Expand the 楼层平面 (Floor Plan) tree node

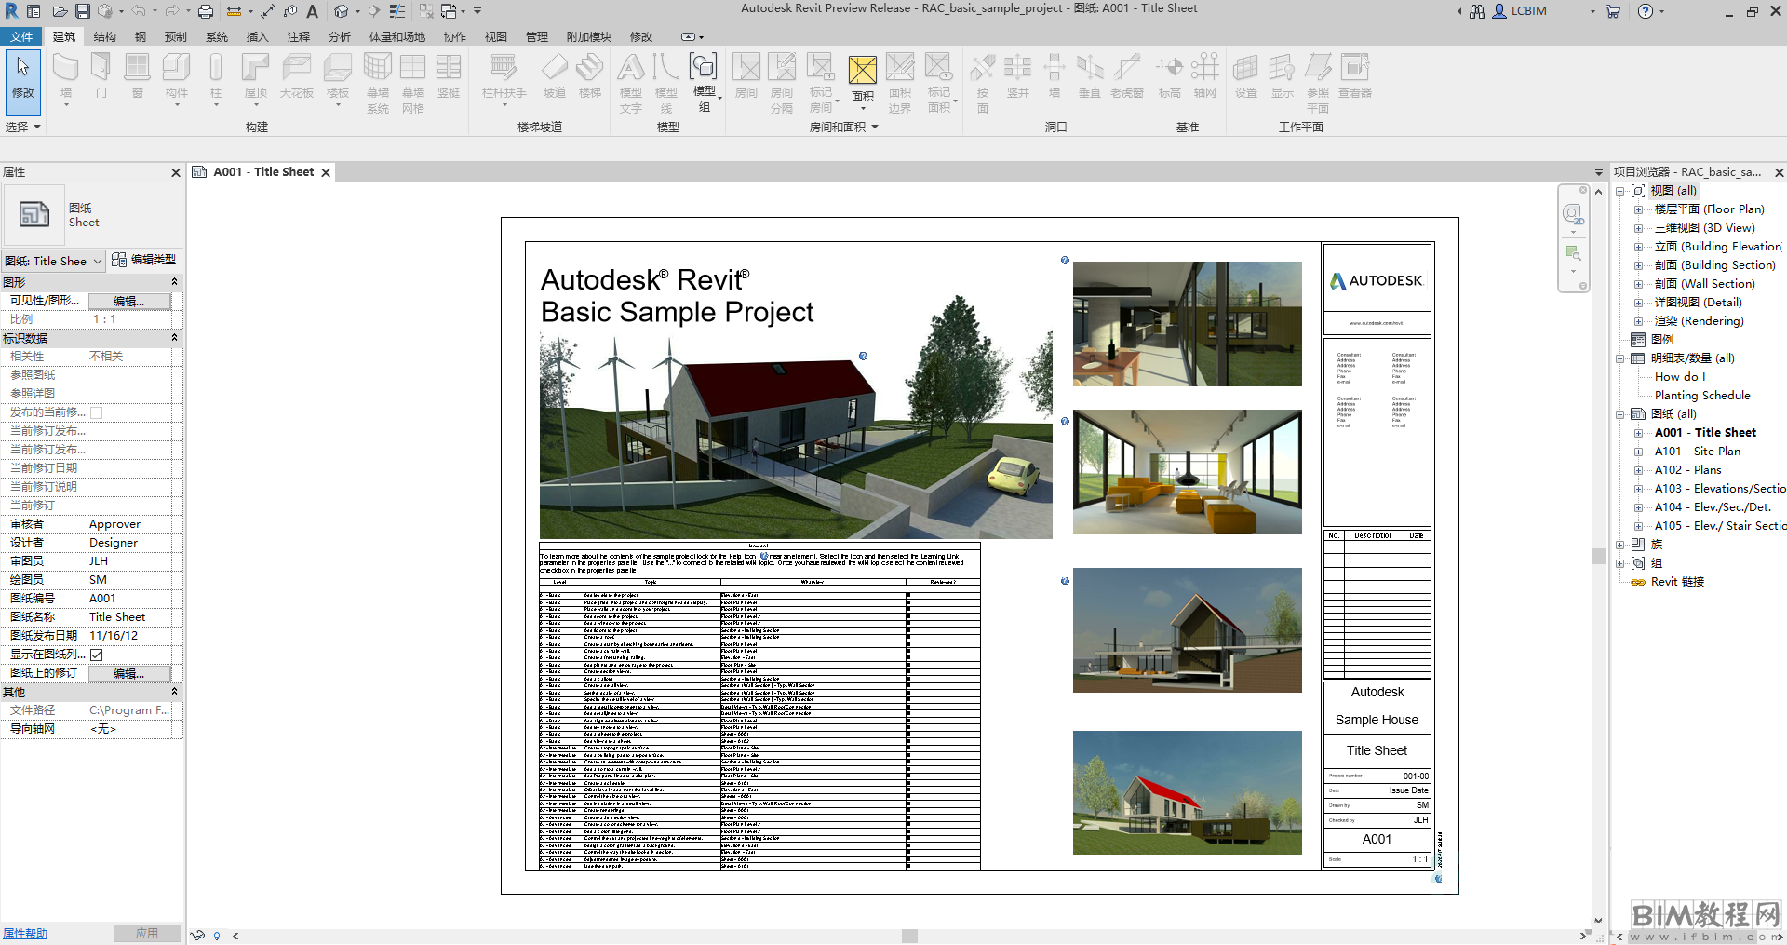click(1638, 209)
